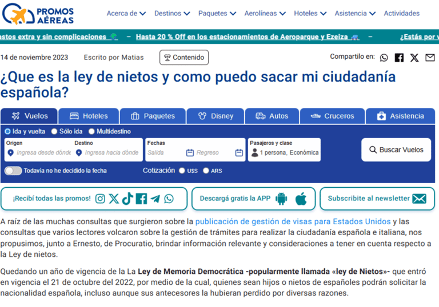439x307 pixels.
Task: Share article by email envelope icon
Action: pyautogui.click(x=430, y=58)
